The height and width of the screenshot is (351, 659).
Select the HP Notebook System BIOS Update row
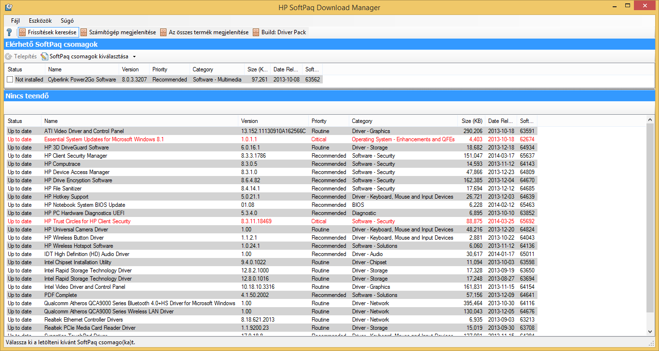tap(84, 205)
